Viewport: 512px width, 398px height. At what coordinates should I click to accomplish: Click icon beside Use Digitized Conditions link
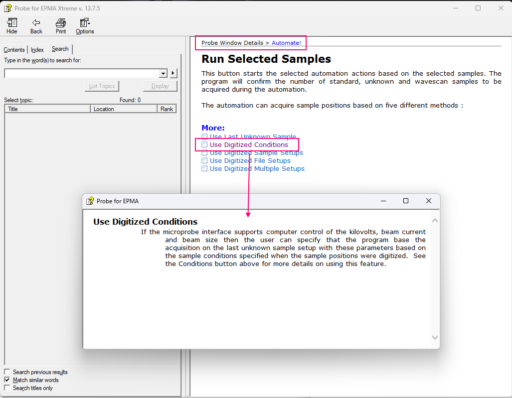click(204, 144)
